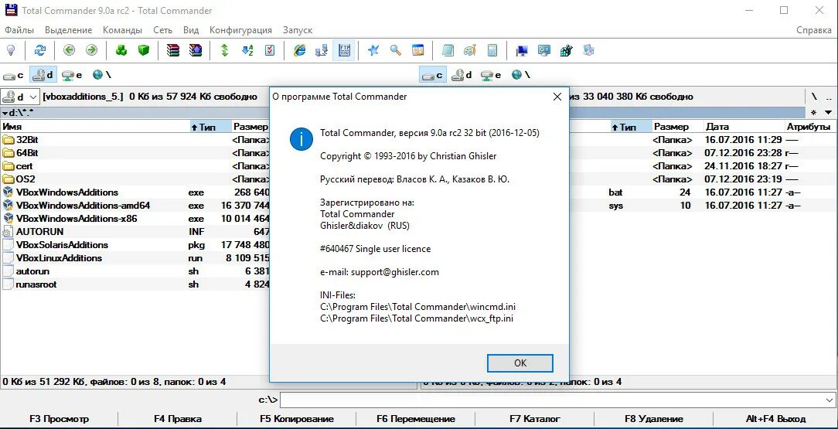The image size is (838, 429).
Task: Open right panel directory history arrow
Action: click(829, 113)
